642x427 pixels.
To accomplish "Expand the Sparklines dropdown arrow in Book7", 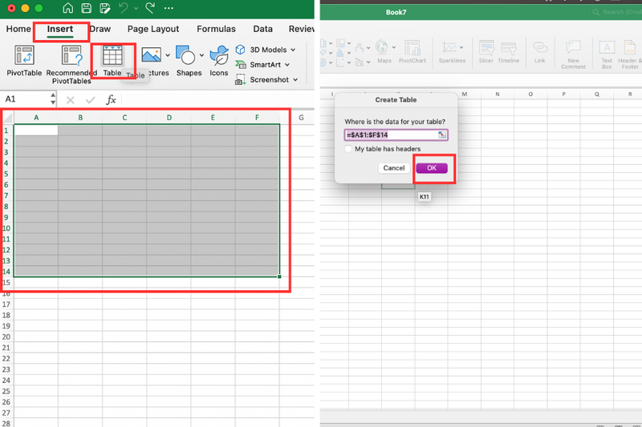I will pos(461,47).
